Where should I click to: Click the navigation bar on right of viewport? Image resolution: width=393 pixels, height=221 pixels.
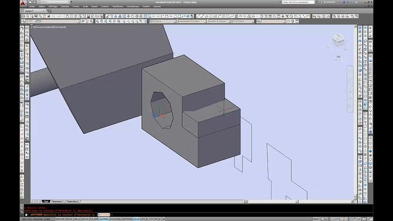click(x=350, y=89)
